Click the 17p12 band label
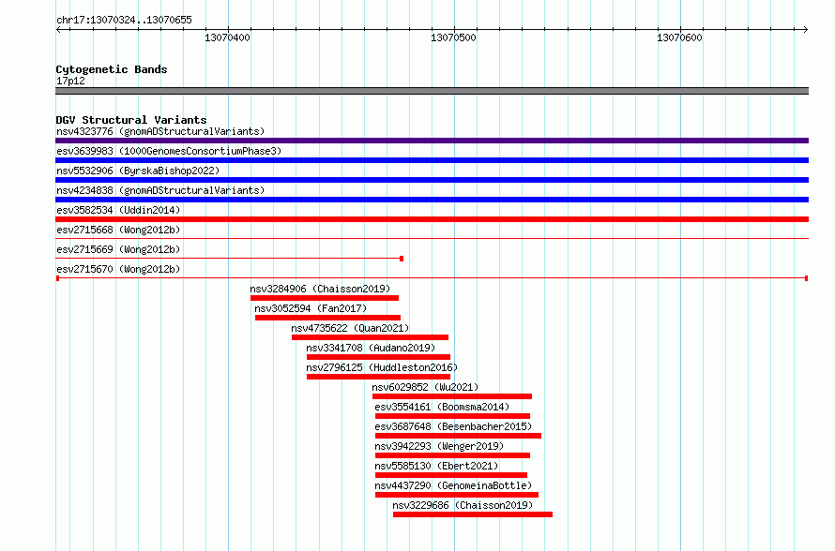835x551 pixels. 70,81
